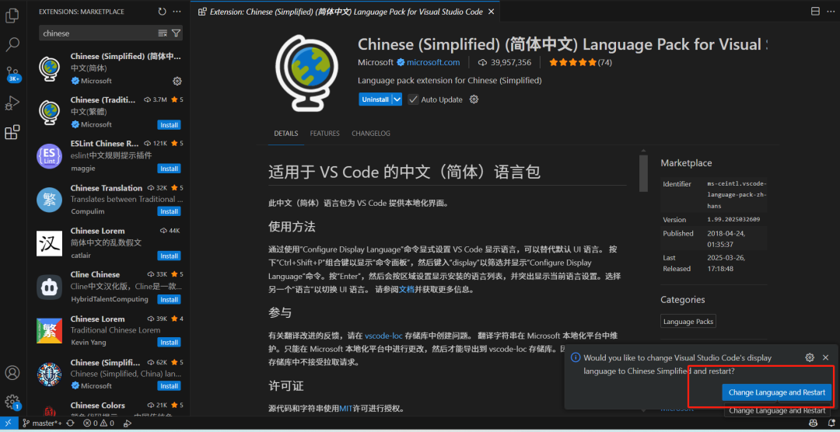Image resolution: width=840 pixels, height=432 pixels.
Task: Clear extensions search results icon
Action: 163,33
